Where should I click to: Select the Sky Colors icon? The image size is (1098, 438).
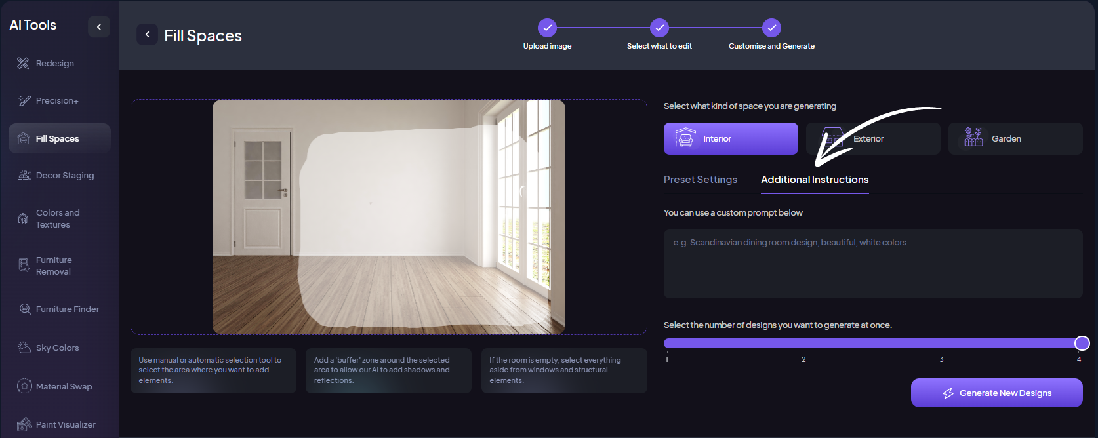click(x=24, y=348)
